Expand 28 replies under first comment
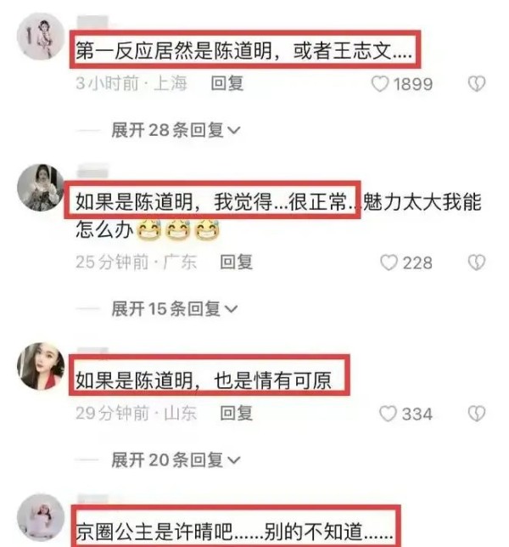Image resolution: width=509 pixels, height=547 pixels. coord(176,130)
